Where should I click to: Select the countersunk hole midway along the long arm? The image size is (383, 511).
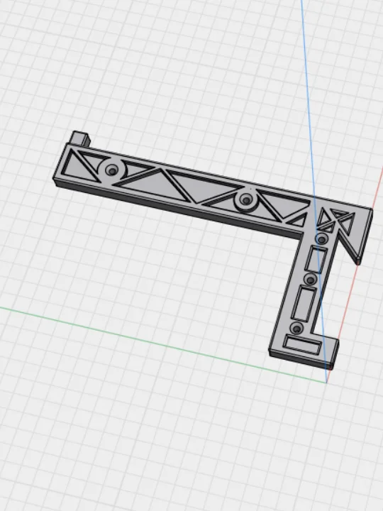tap(246, 199)
